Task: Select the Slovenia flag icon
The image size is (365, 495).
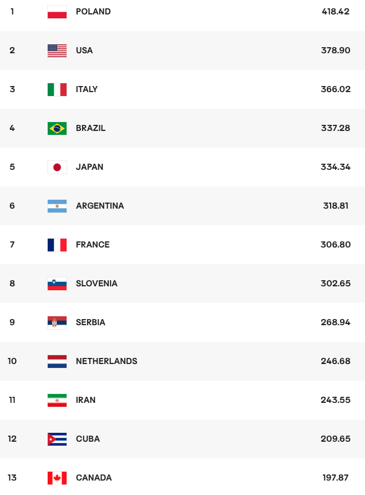Action: pos(57,284)
